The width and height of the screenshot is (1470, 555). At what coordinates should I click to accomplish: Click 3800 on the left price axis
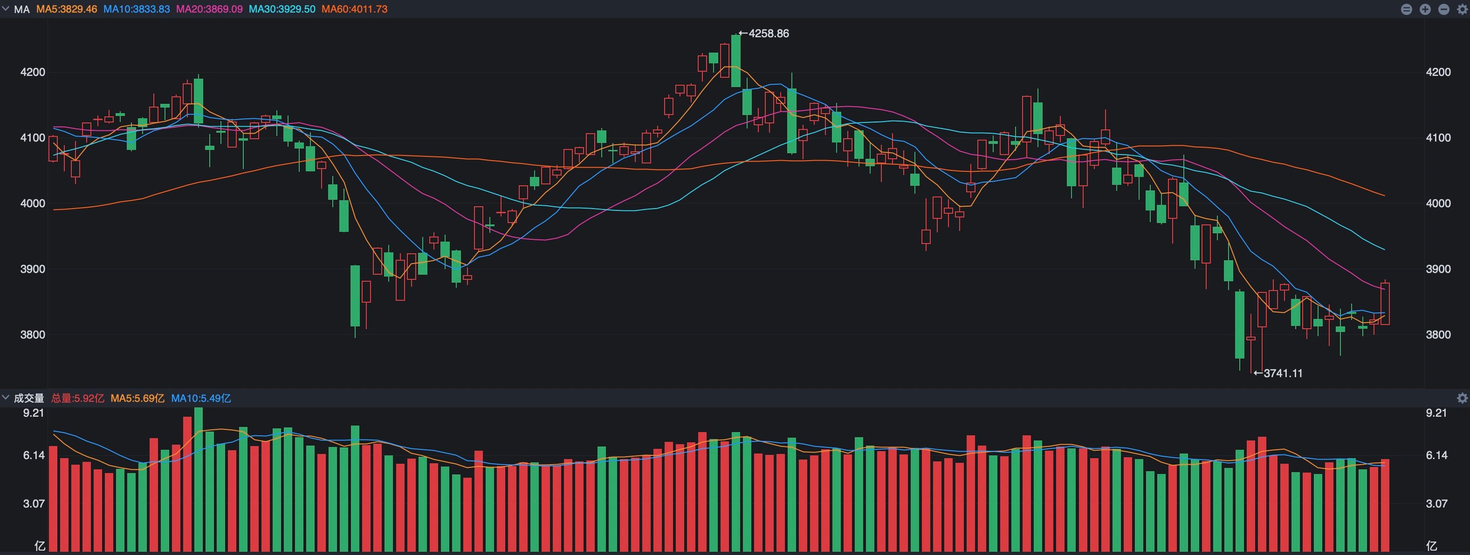coord(33,334)
